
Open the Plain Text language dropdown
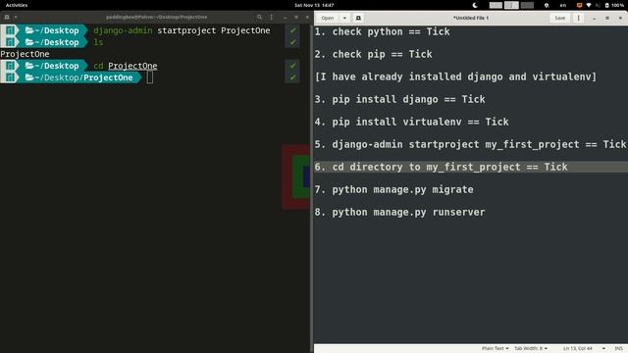click(495, 349)
